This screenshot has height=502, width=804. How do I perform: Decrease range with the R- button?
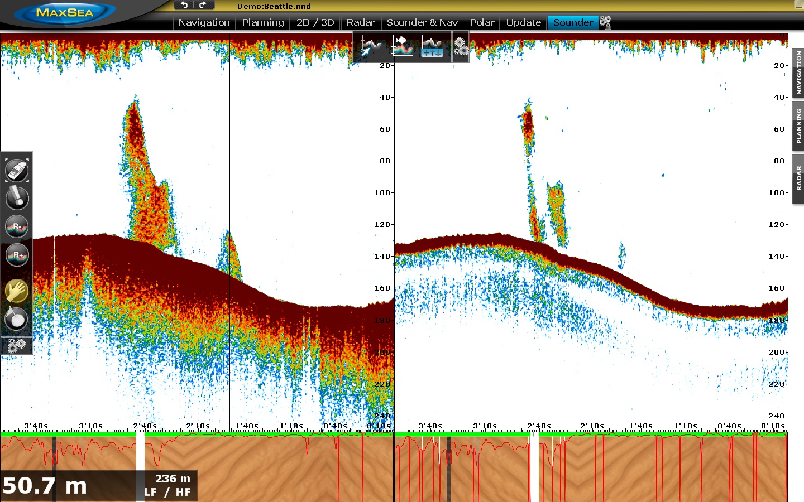[17, 226]
